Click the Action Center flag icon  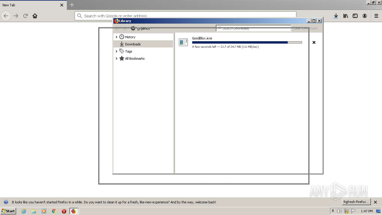tap(354, 211)
